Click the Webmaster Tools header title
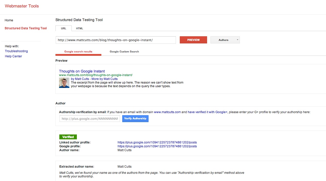Screen dimensions: 326x181 (x=22, y=6)
